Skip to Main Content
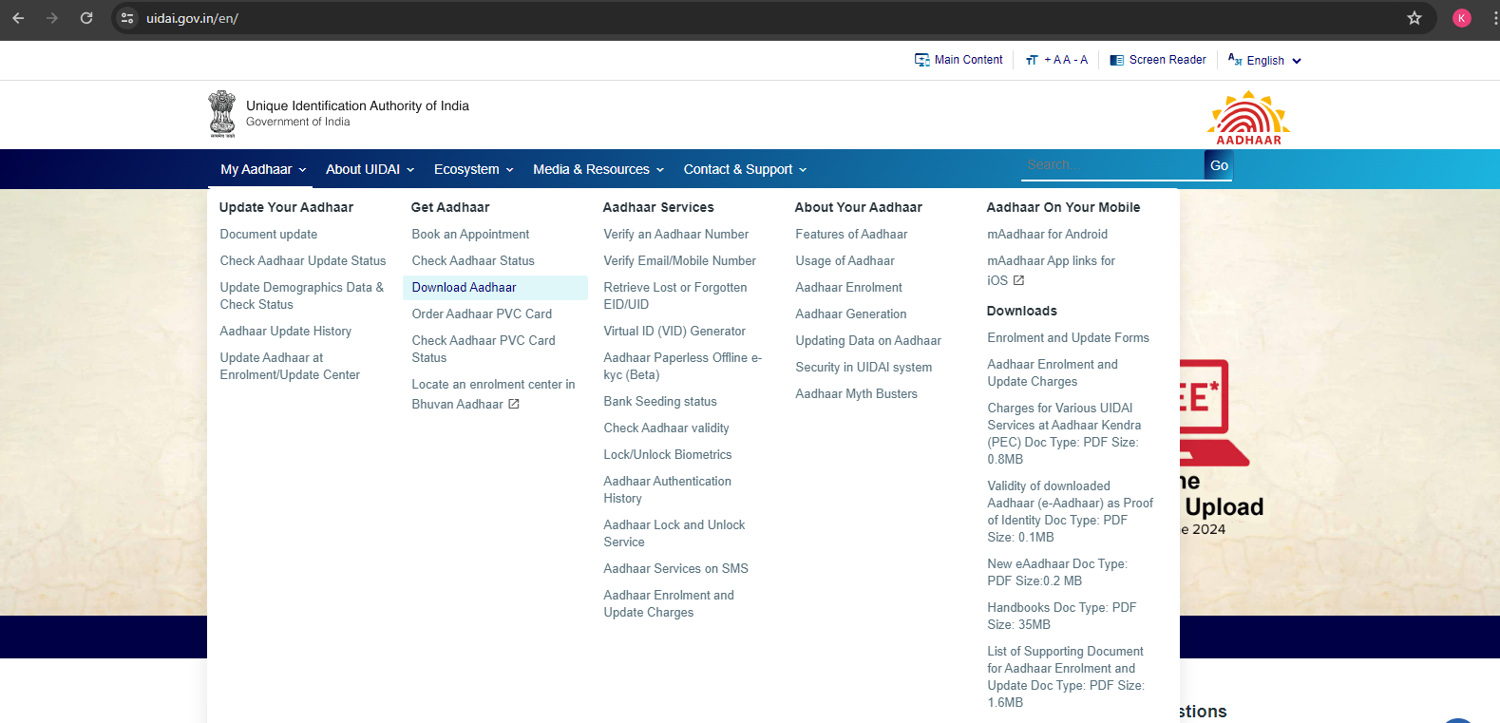The height and width of the screenshot is (723, 1500). coord(959,60)
